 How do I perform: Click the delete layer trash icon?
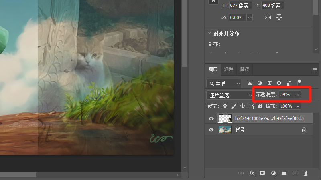tap(306, 173)
